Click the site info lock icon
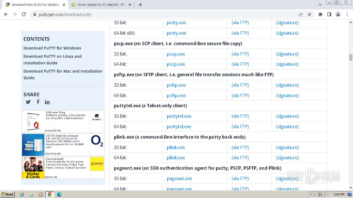Image resolution: width=353 pixels, height=198 pixels. [35, 14]
